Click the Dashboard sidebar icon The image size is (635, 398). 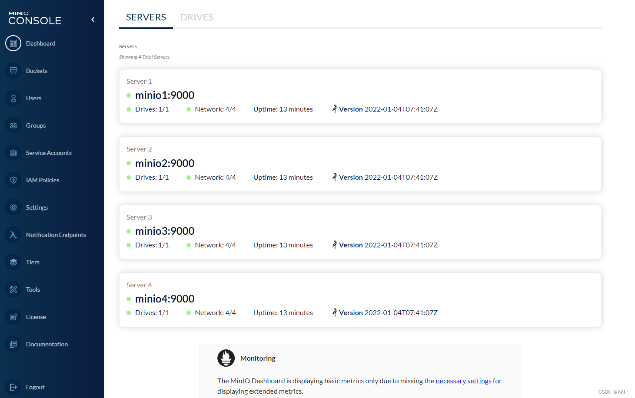(x=13, y=43)
